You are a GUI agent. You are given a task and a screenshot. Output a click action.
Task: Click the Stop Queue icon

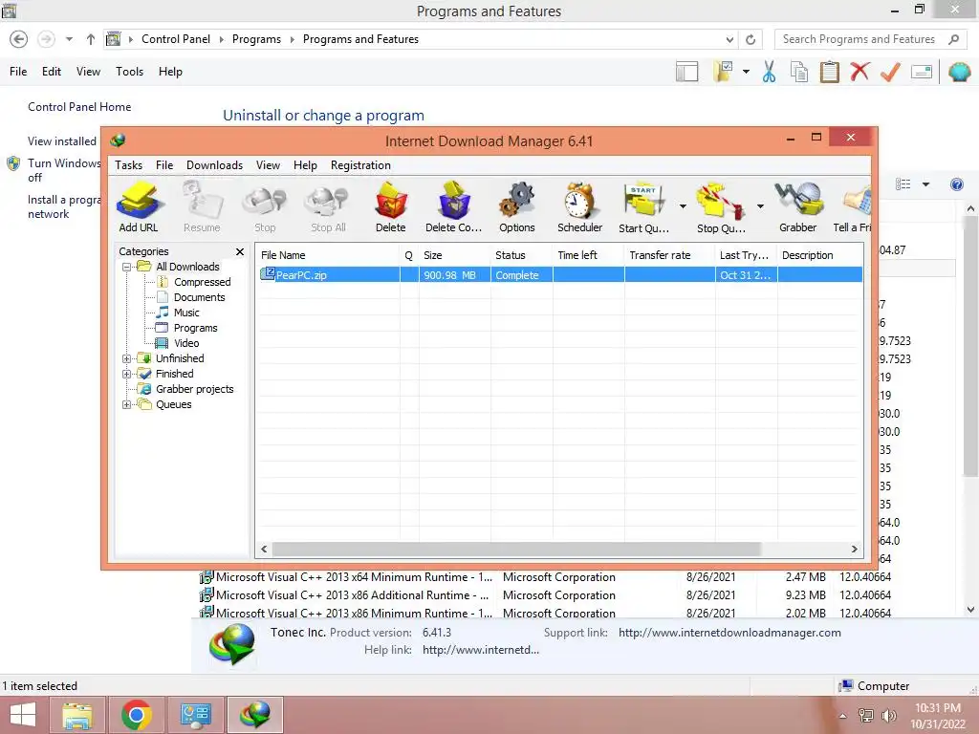(721, 207)
